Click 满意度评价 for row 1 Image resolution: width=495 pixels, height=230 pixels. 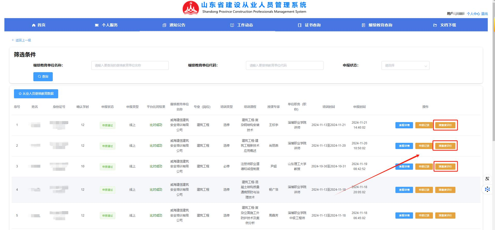click(x=445, y=125)
